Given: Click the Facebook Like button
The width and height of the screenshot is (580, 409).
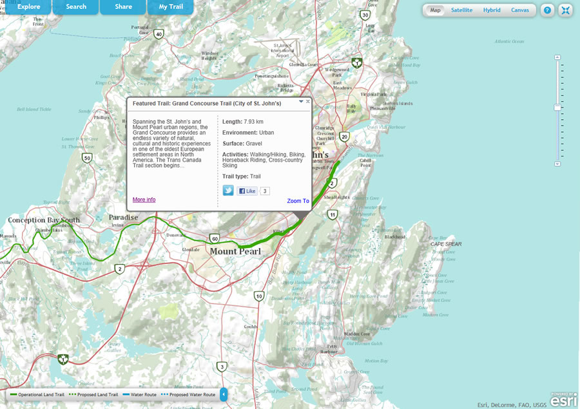Looking at the screenshot, I should click(246, 191).
